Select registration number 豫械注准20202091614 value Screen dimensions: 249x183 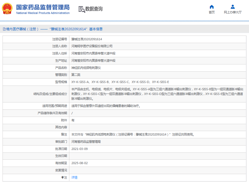pos(87,39)
